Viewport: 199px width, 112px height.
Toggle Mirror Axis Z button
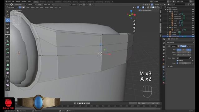coord(189,50)
